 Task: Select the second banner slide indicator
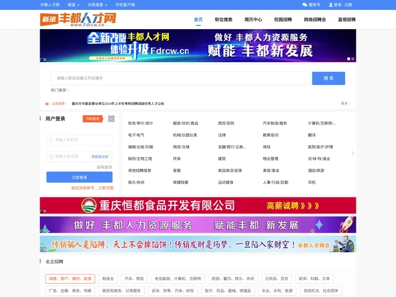click(x=353, y=59)
